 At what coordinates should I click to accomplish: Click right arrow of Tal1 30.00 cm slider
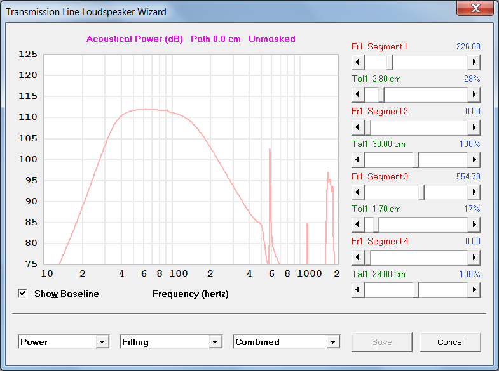coord(474,160)
